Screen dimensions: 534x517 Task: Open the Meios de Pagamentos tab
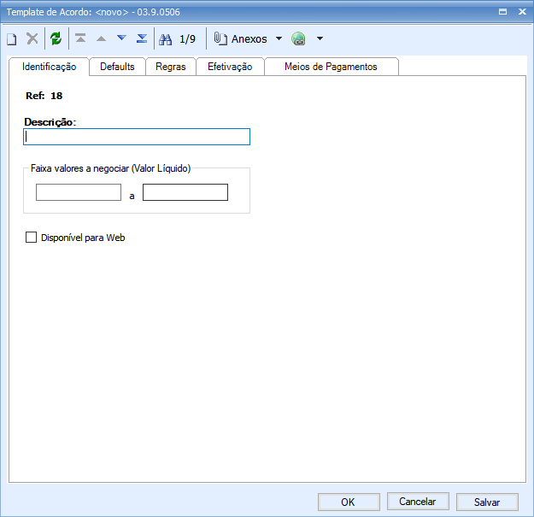[x=331, y=67]
